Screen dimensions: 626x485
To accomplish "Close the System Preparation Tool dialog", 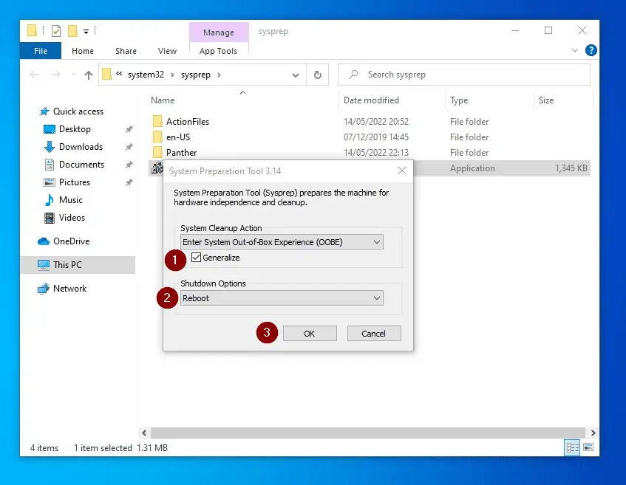I will (x=402, y=171).
